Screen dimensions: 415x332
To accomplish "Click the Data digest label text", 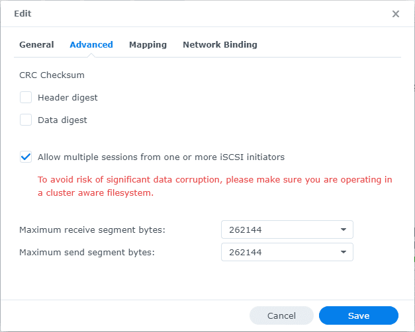I will pyautogui.click(x=62, y=120).
